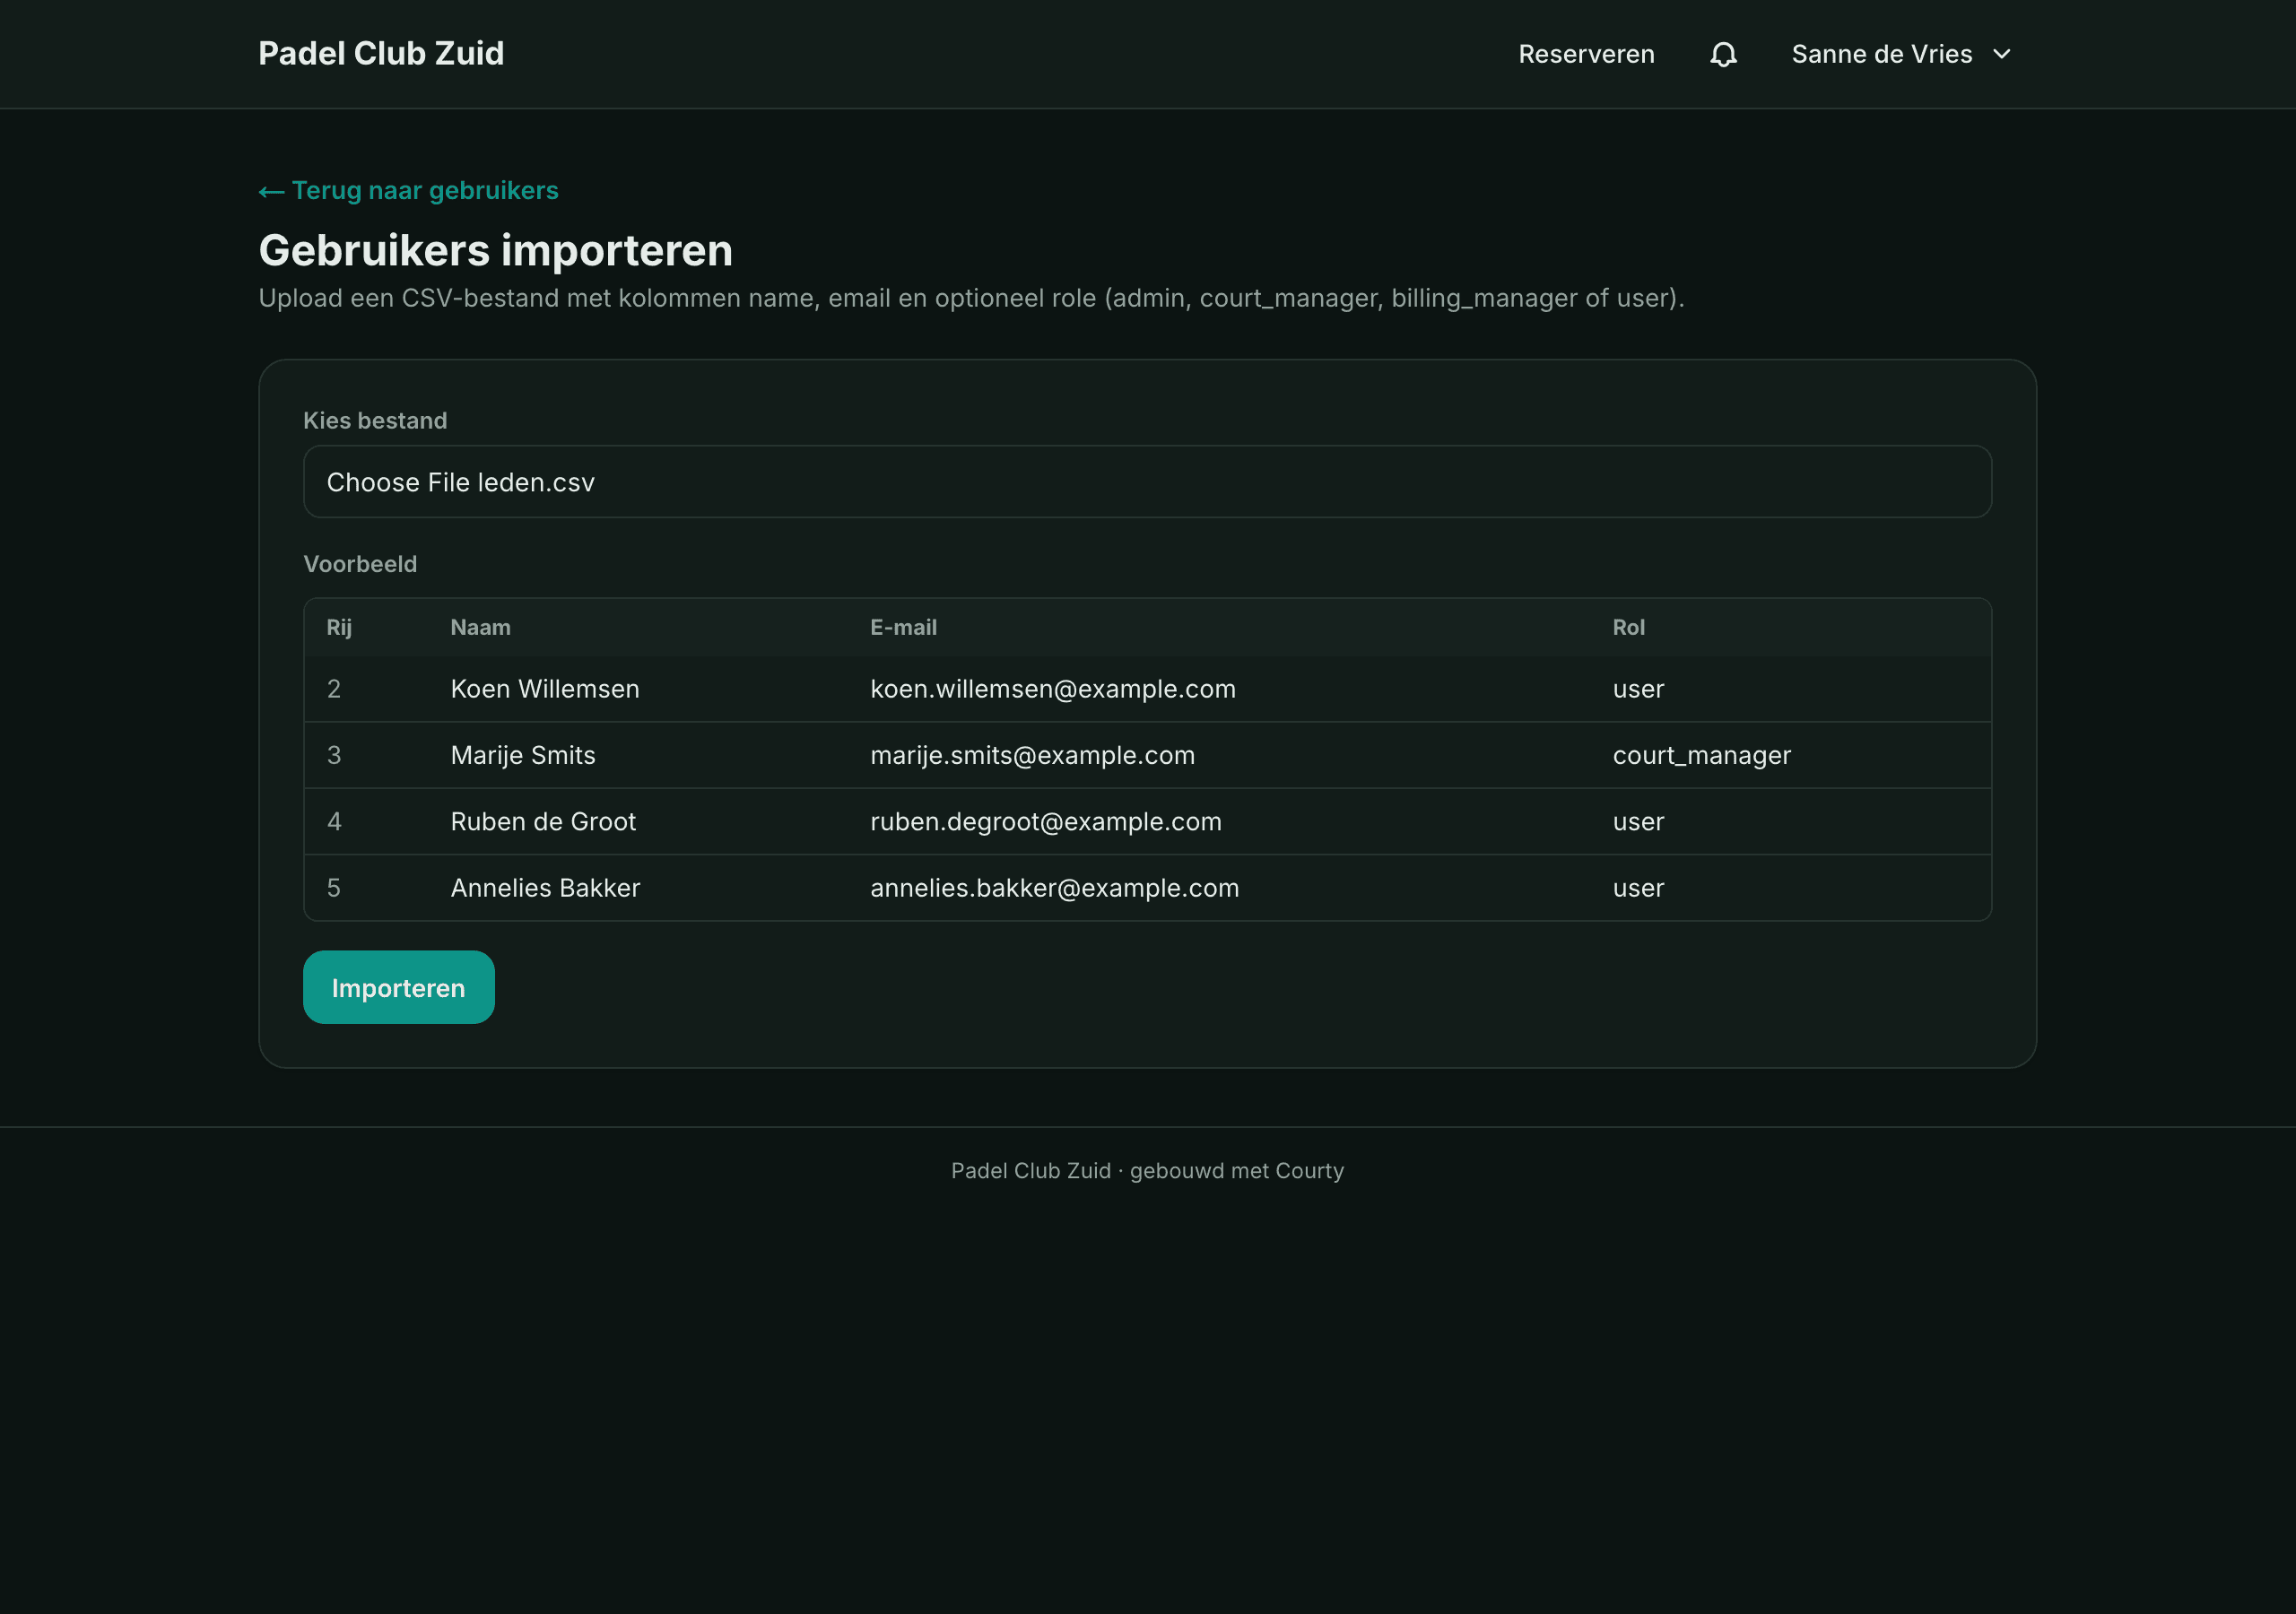Select the user role of Koen Willemsen

pyautogui.click(x=1638, y=689)
